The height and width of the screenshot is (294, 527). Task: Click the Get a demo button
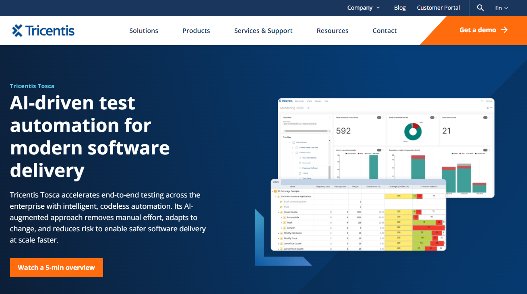pos(484,30)
